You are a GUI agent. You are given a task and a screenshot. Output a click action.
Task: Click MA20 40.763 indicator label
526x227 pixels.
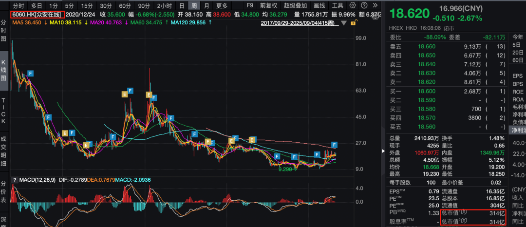click(106, 22)
